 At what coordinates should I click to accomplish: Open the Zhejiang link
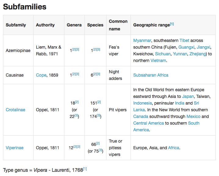point(197,54)
